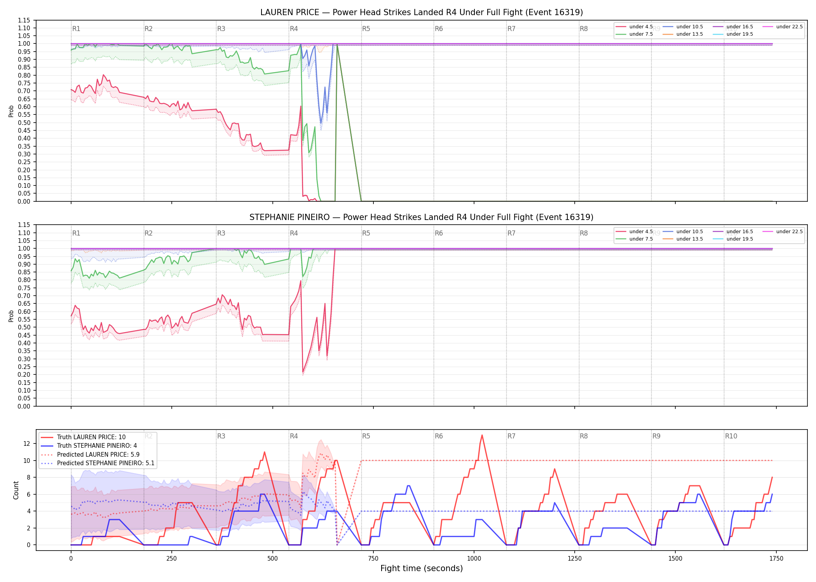Click the R3 round marker in Count chart
The width and height of the screenshot is (816, 582).
tap(221, 436)
